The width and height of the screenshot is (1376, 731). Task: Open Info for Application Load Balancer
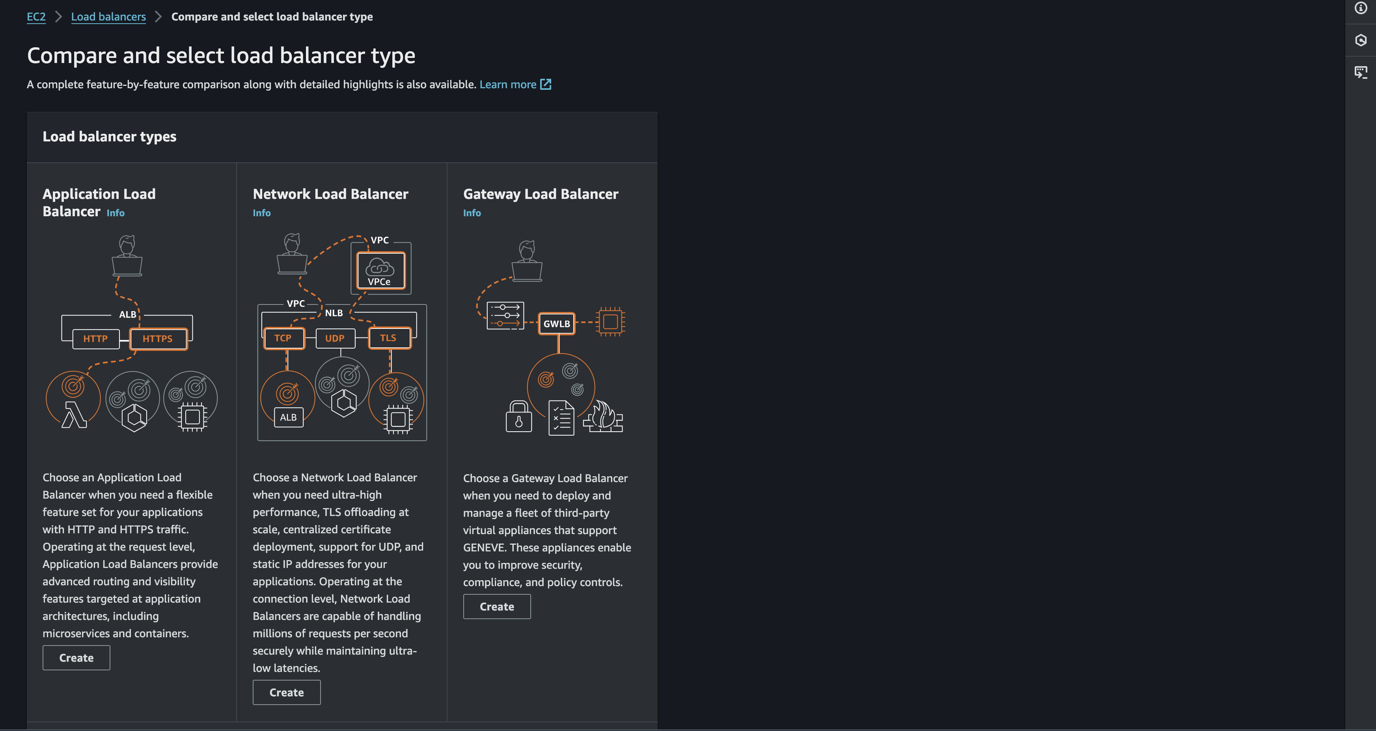click(x=116, y=213)
